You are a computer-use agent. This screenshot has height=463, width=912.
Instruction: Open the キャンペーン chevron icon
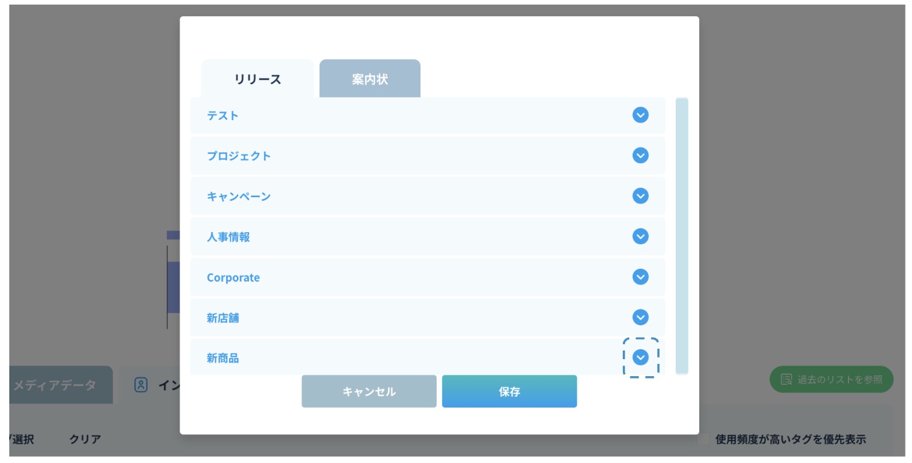coord(640,196)
